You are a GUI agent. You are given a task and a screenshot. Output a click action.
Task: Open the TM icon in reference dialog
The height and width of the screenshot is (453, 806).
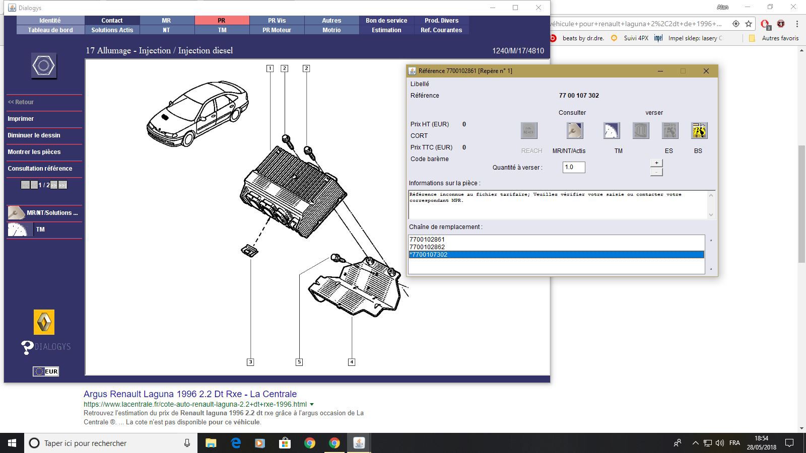coord(611,131)
